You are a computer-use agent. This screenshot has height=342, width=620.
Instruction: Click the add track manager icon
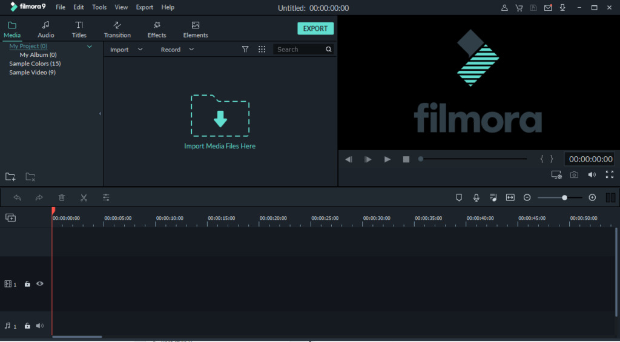11,217
